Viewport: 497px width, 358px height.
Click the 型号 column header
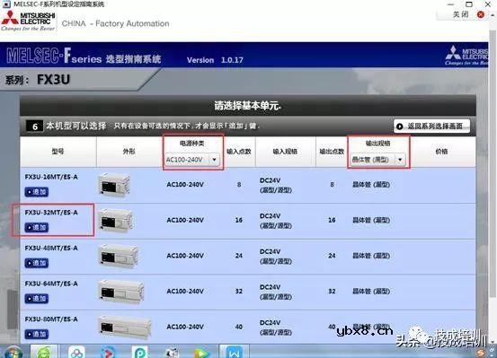58,152
